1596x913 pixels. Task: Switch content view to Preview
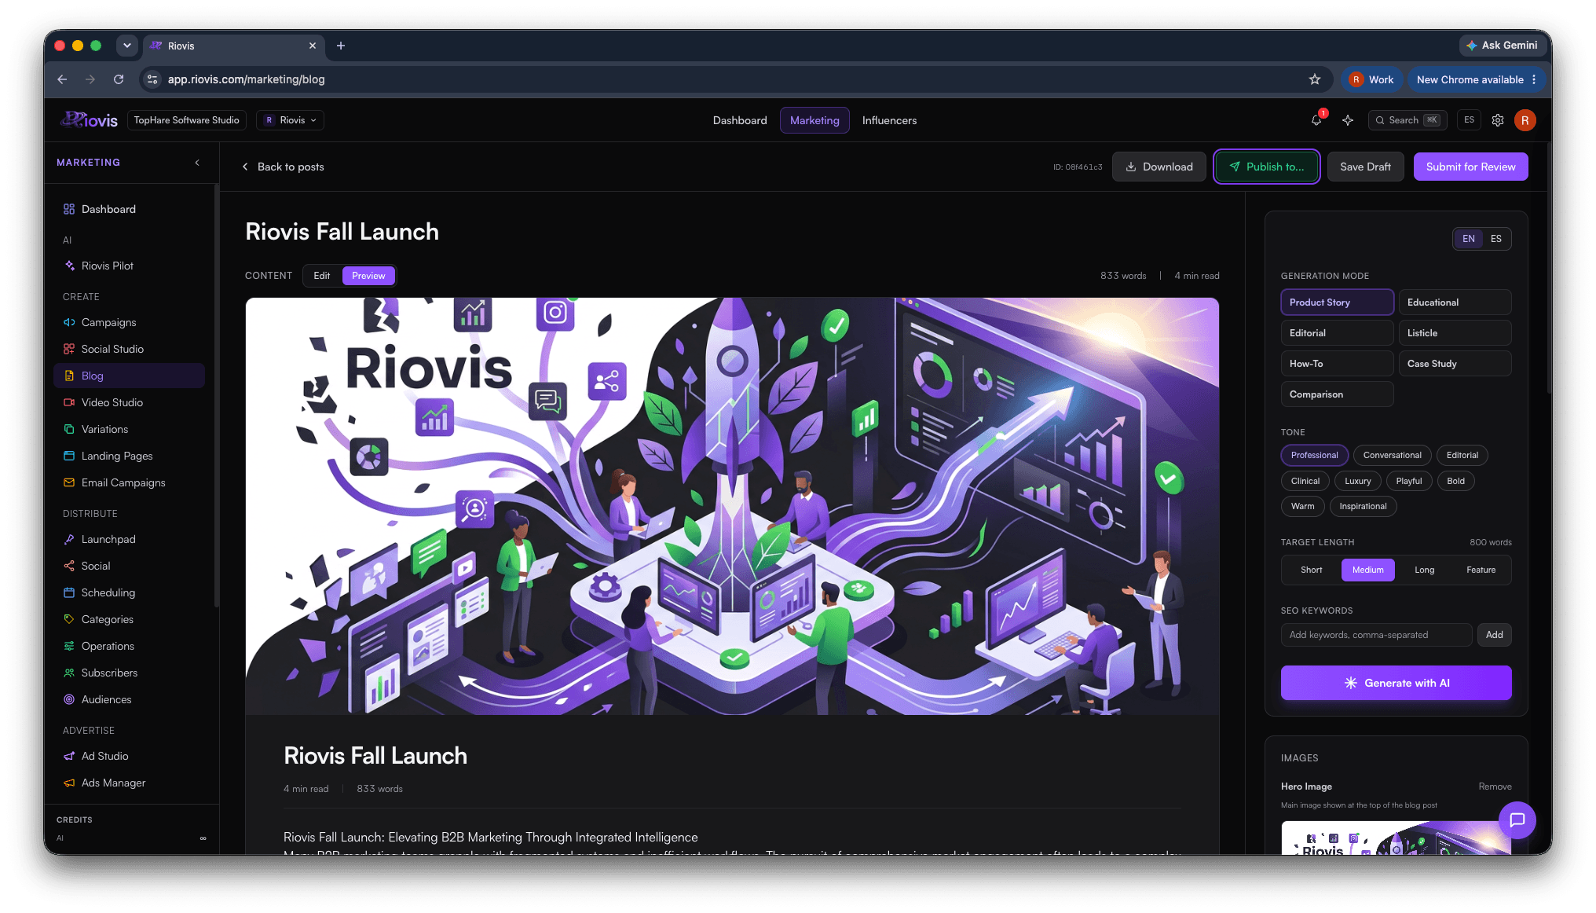pos(368,276)
